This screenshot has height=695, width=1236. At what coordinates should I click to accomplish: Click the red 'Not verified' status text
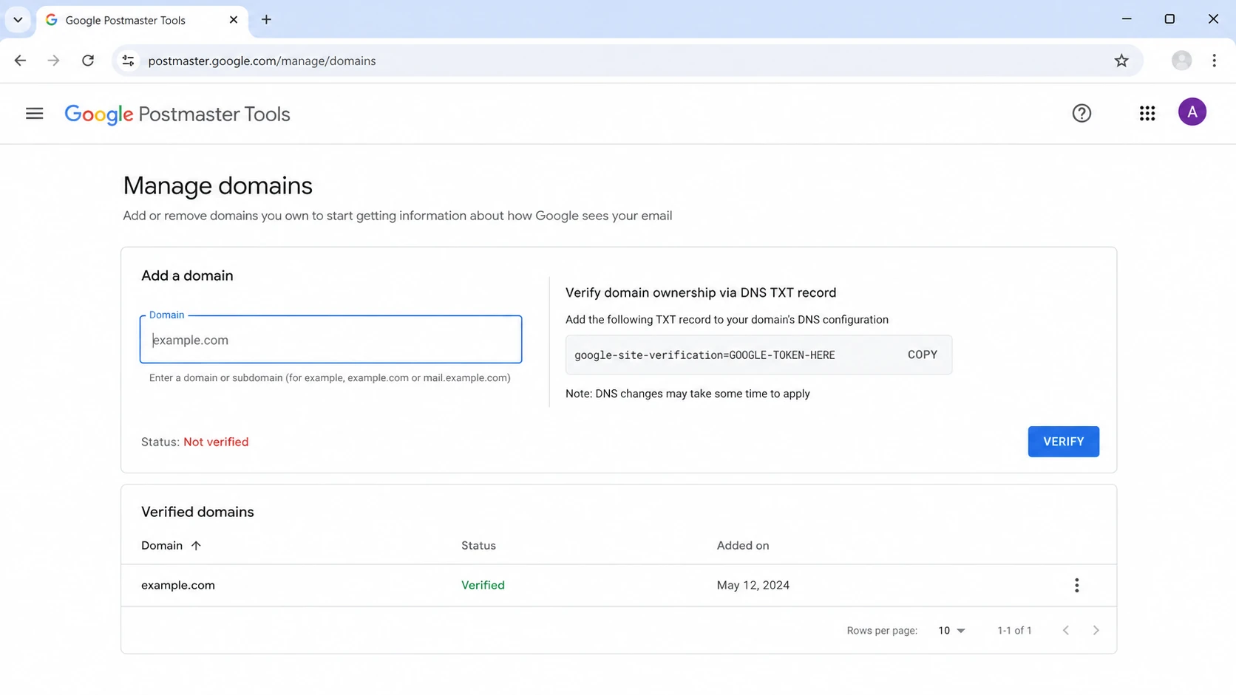click(216, 442)
